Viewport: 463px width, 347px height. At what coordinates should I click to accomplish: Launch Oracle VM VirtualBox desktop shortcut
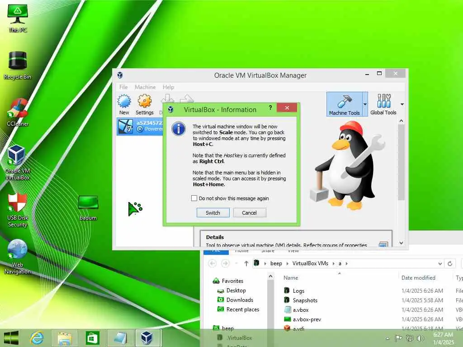tap(17, 162)
